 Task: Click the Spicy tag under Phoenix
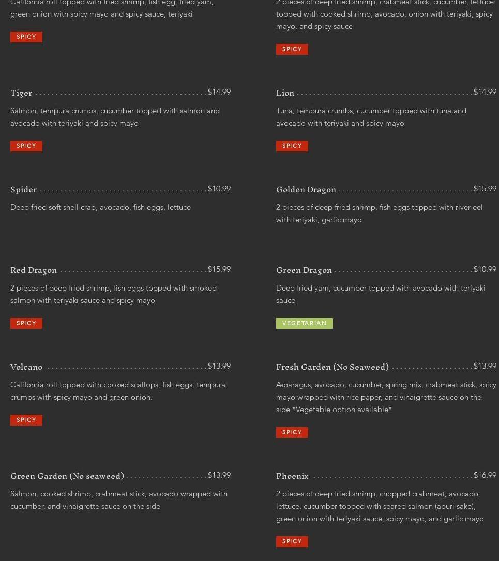[x=292, y=541]
